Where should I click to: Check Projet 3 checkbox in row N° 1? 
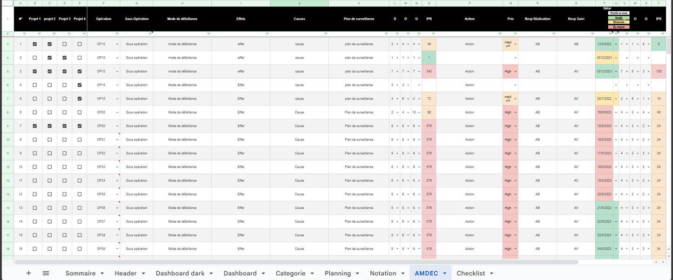(64, 44)
